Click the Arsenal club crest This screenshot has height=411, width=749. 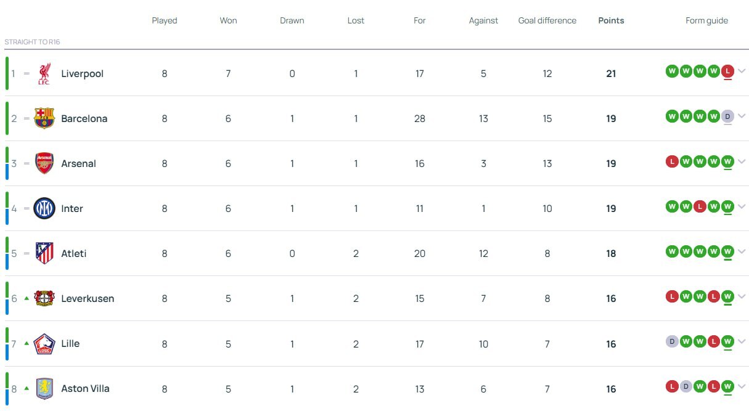(x=44, y=163)
